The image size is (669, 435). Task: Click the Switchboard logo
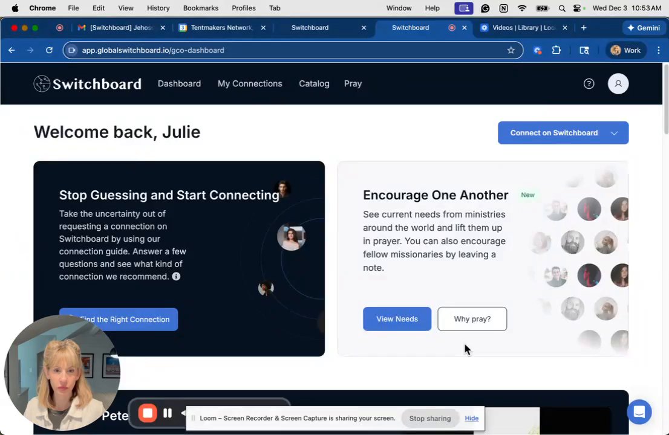(x=88, y=83)
